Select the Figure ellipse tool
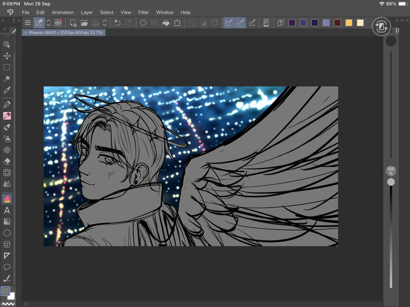The height and width of the screenshot is (307, 410). tap(7, 233)
